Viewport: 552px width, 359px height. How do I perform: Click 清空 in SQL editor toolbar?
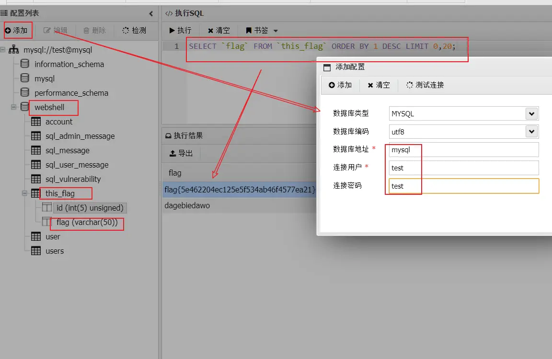pos(218,30)
